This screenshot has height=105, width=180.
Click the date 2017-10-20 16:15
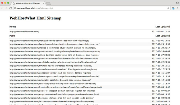[x=161, y=66]
